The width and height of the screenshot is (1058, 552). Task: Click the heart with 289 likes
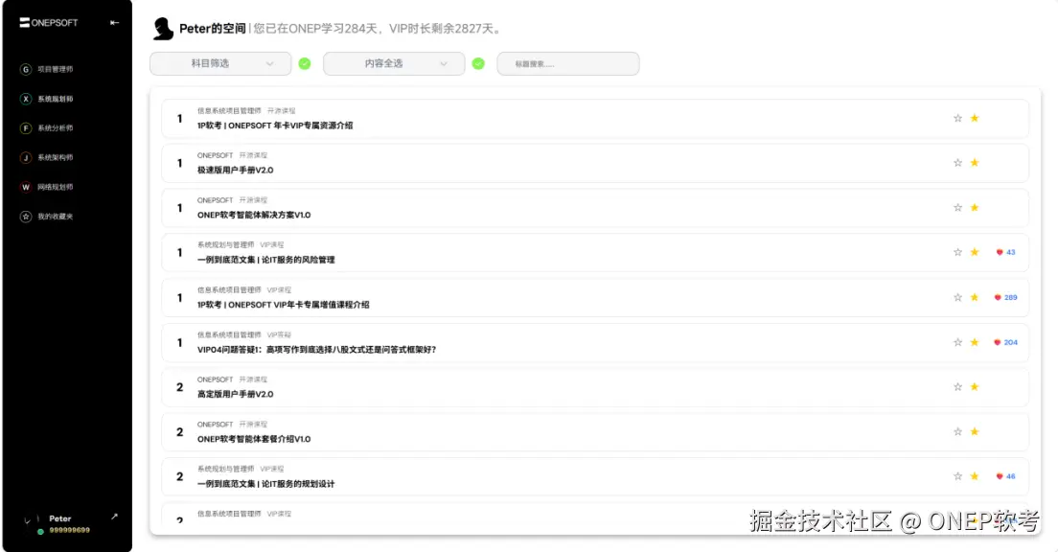998,297
